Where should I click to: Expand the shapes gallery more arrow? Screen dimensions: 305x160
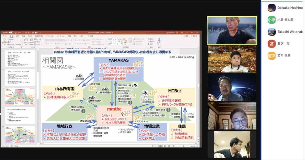point(122,44)
